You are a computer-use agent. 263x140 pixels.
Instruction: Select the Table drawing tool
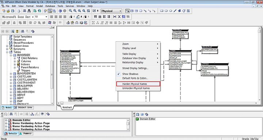(x=132, y=11)
